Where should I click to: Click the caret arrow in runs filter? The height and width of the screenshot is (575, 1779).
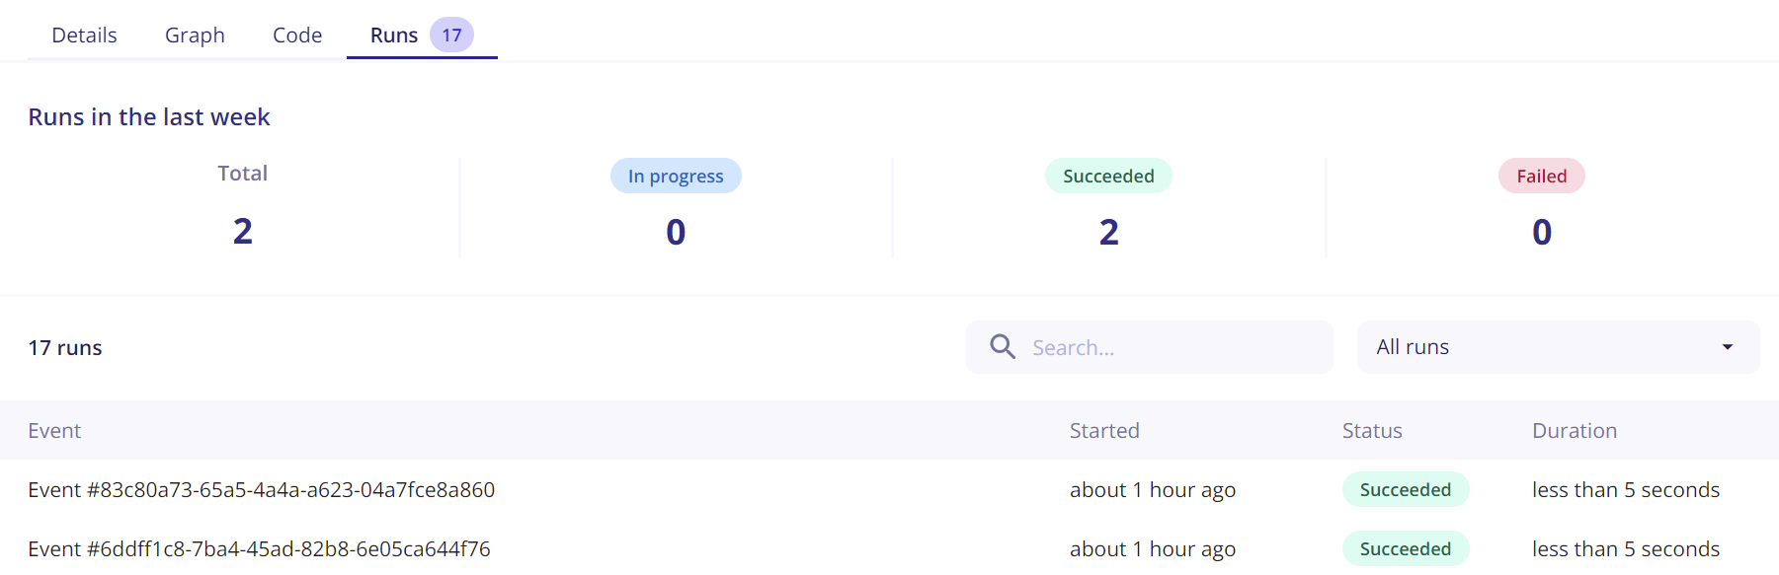[1728, 347]
